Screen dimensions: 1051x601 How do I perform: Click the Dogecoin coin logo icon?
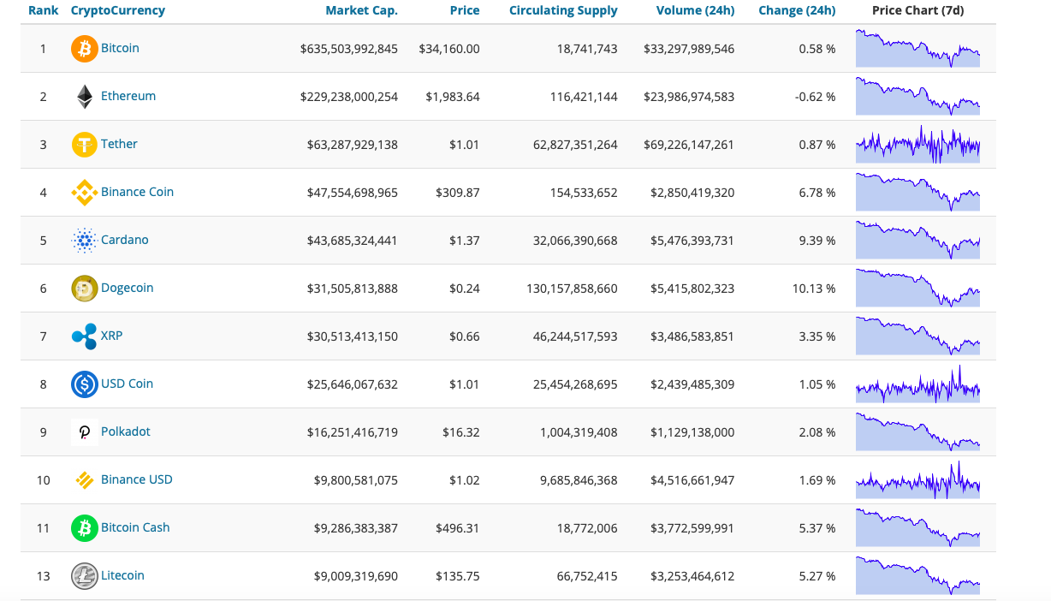coord(85,289)
